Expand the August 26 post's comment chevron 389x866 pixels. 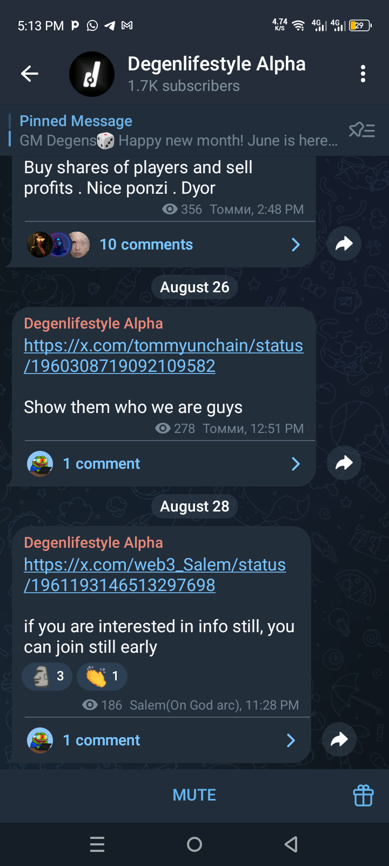pos(296,464)
